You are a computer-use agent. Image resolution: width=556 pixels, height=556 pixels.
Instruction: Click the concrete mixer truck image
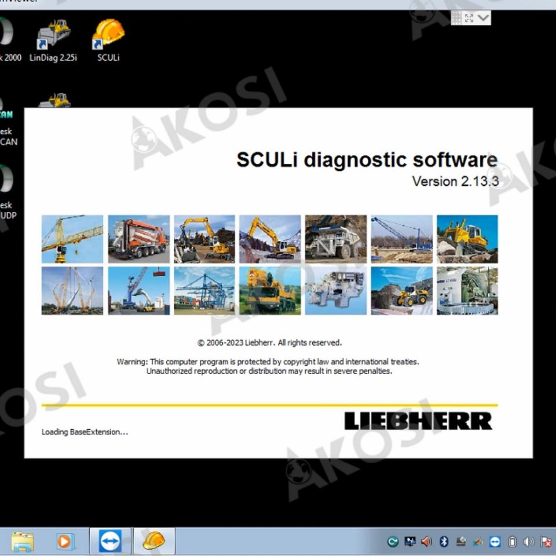pos(138,239)
